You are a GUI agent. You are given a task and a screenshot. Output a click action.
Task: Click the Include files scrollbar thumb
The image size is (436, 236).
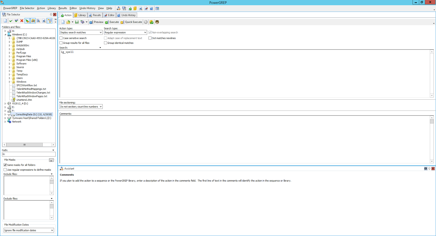52,182
